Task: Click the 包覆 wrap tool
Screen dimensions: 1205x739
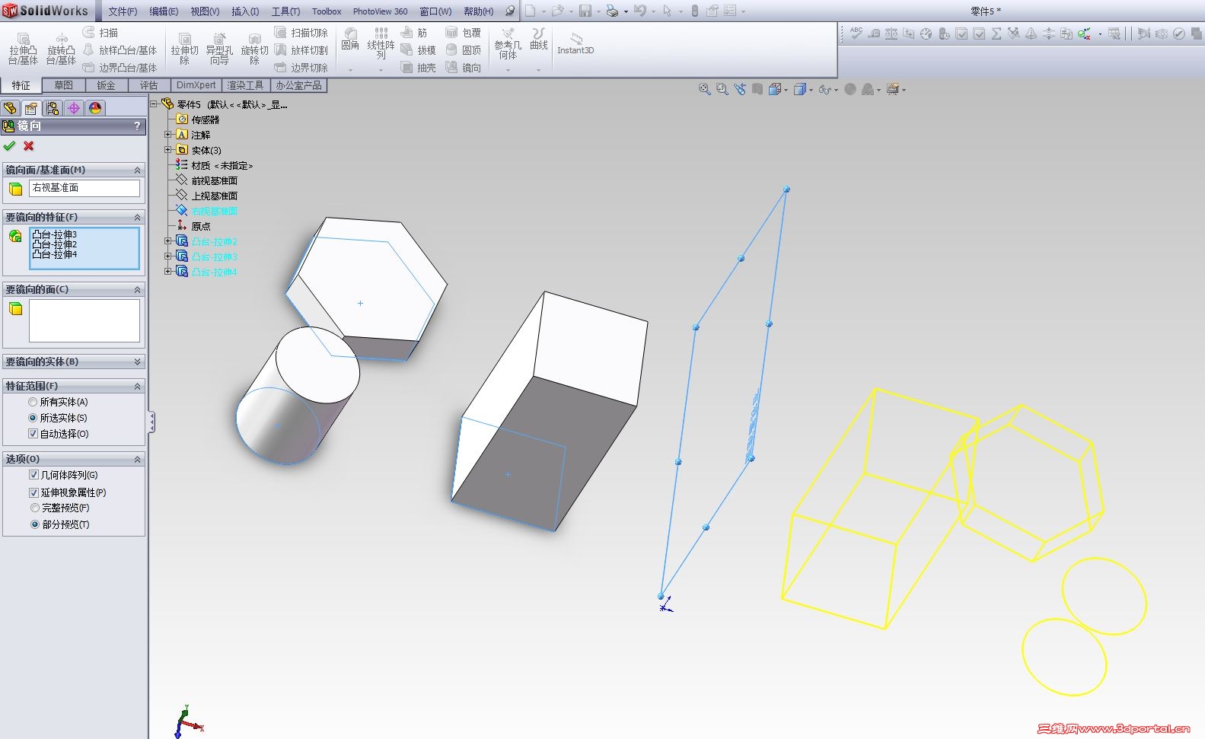Action: [463, 33]
